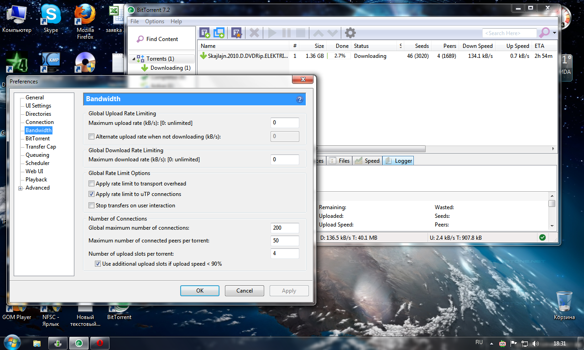Select Queueing in preferences tree
This screenshot has width=584, height=350.
37,155
